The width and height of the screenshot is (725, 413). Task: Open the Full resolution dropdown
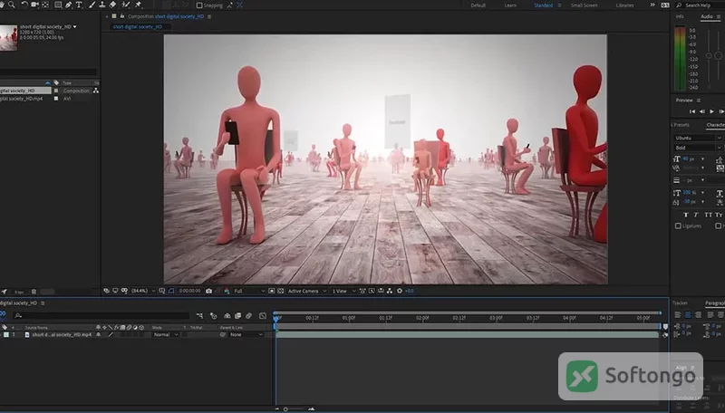(x=249, y=291)
